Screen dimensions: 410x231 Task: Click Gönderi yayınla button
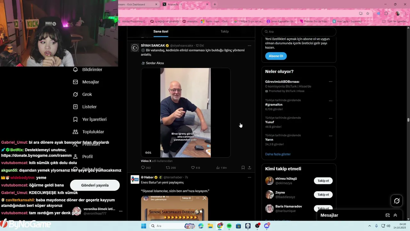click(x=95, y=185)
